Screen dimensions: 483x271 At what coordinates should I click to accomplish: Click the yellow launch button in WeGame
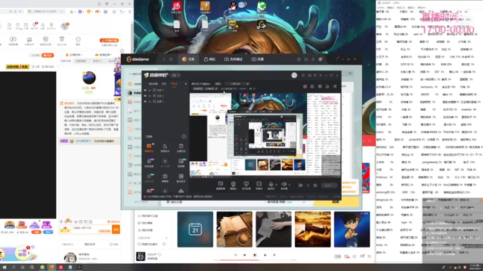[336, 202]
